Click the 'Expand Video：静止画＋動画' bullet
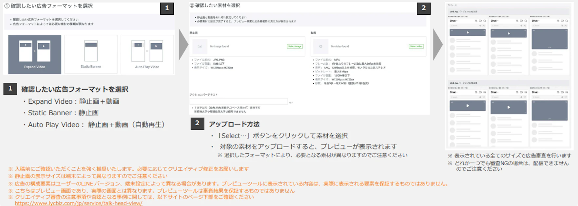Viewport: 578px width, 206px height. (71, 101)
